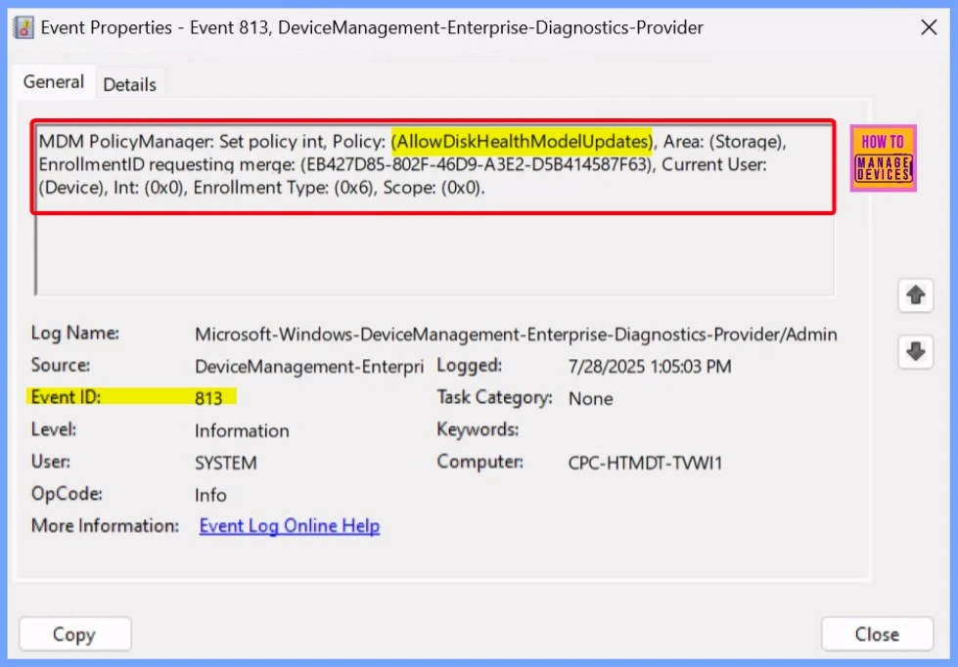The height and width of the screenshot is (667, 958).
Task: Click the OpCode label
Action: (67, 494)
